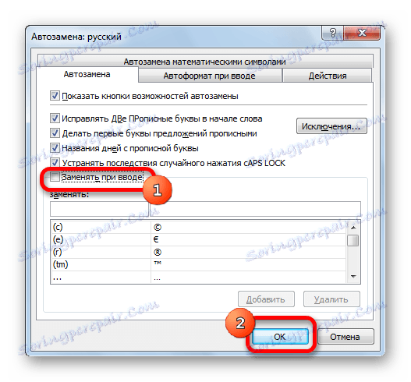Image resolution: width=411 pixels, height=382 pixels.
Task: Click the help question mark button
Action: click(332, 33)
